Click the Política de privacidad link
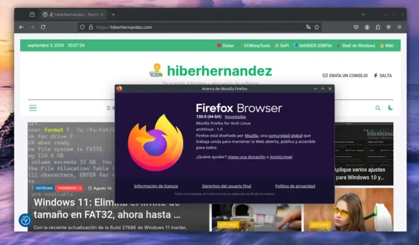 tap(295, 186)
